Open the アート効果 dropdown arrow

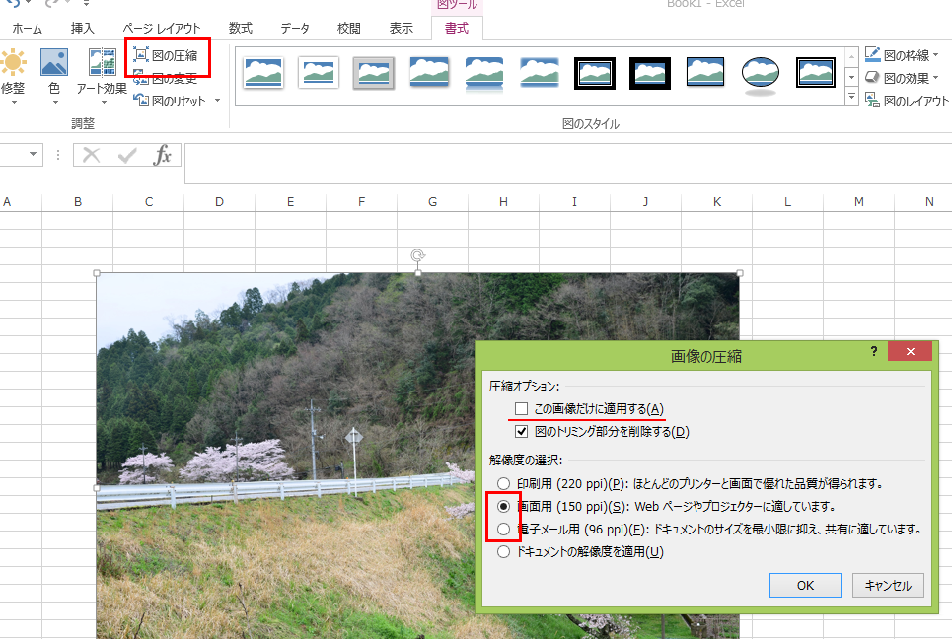click(x=103, y=102)
